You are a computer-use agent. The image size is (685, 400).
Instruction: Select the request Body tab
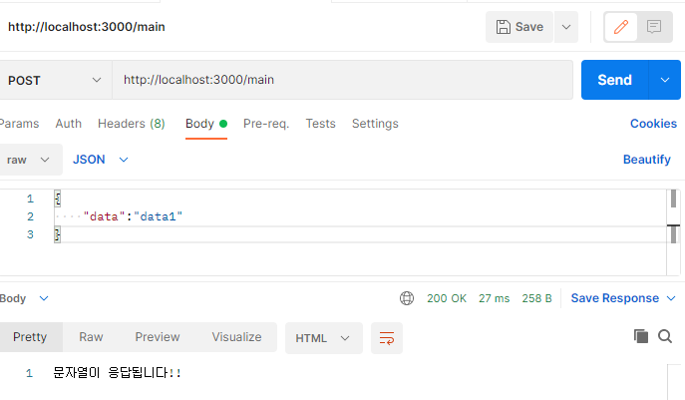(206, 124)
